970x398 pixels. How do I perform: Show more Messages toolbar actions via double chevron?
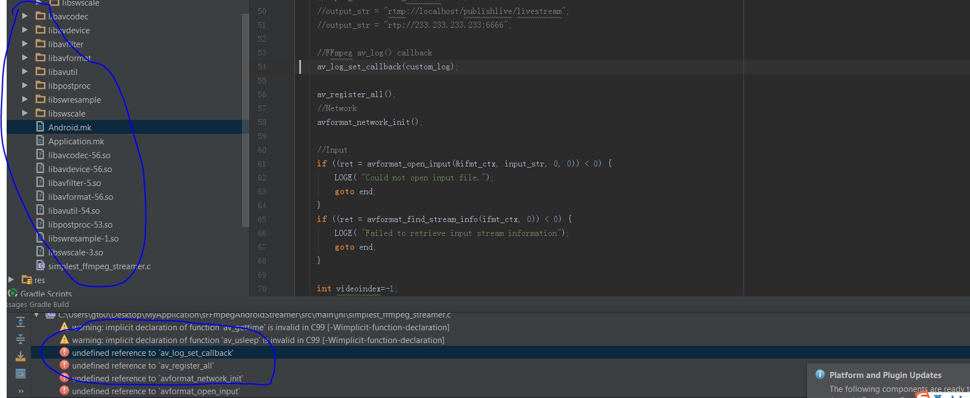pyautogui.click(x=21, y=391)
